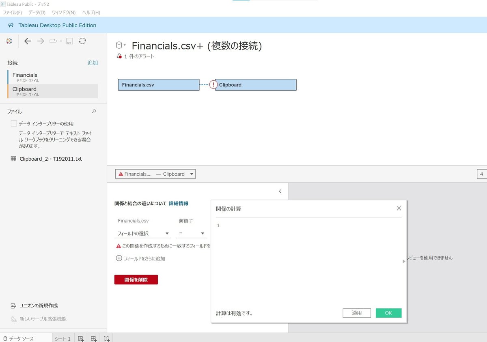Click the data source cylinder icon by title
Image resolution: width=487 pixels, height=342 pixels.
119,45
